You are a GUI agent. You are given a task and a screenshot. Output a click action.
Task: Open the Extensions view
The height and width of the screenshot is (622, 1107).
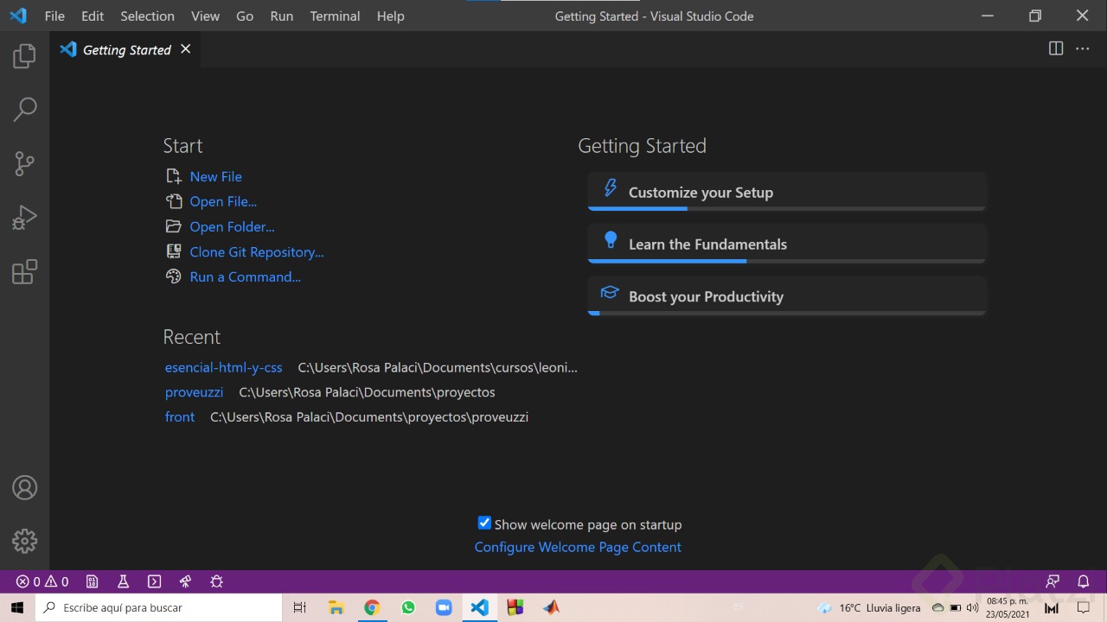pos(24,272)
